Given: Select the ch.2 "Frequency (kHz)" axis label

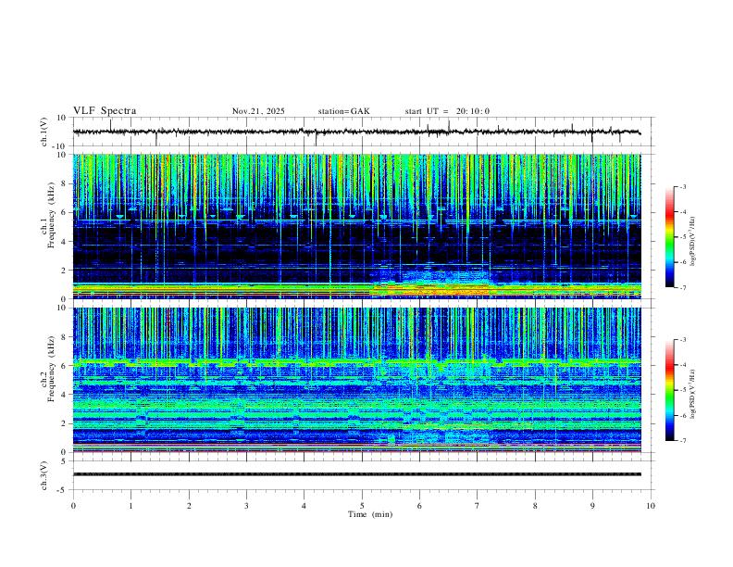Looking at the screenshot, I should click(x=52, y=369).
